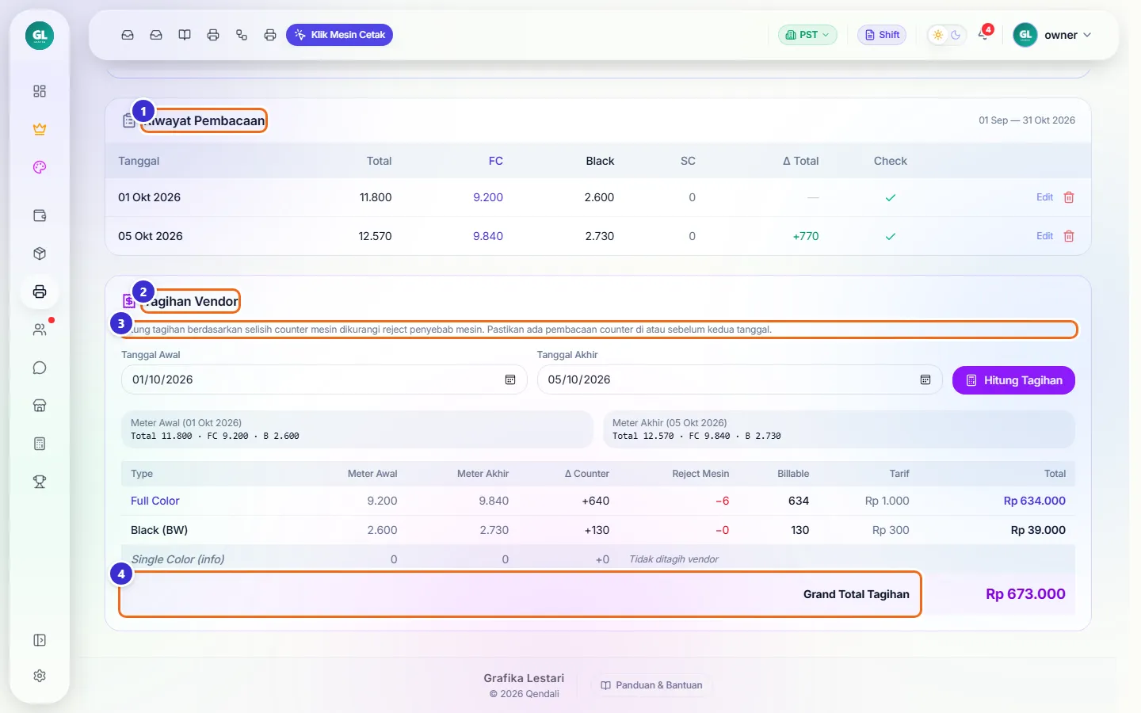This screenshot has height=713, width=1141.
Task: Edit the 05 Okt 2026 reading
Action: click(1044, 236)
